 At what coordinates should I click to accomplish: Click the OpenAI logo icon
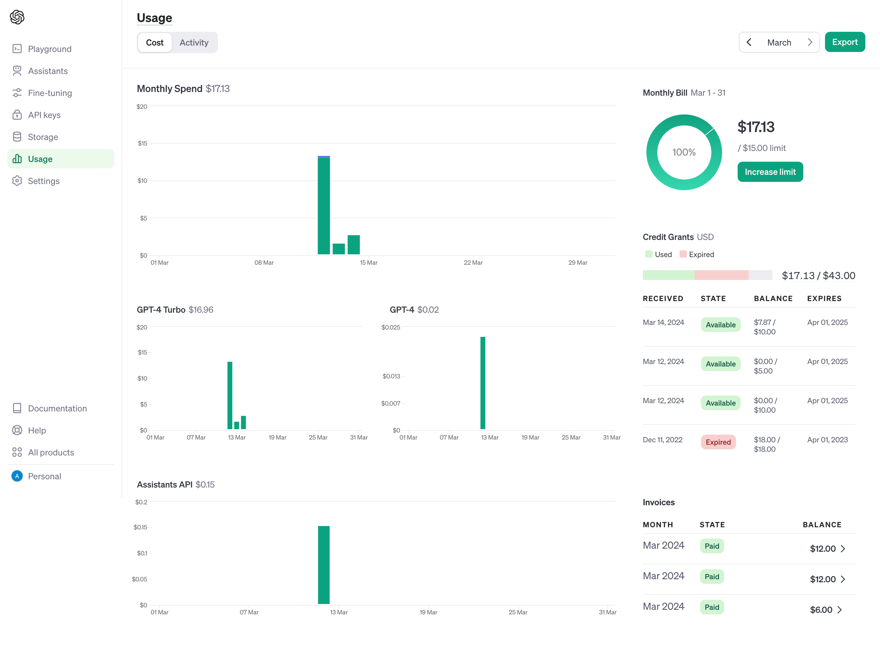(x=17, y=17)
